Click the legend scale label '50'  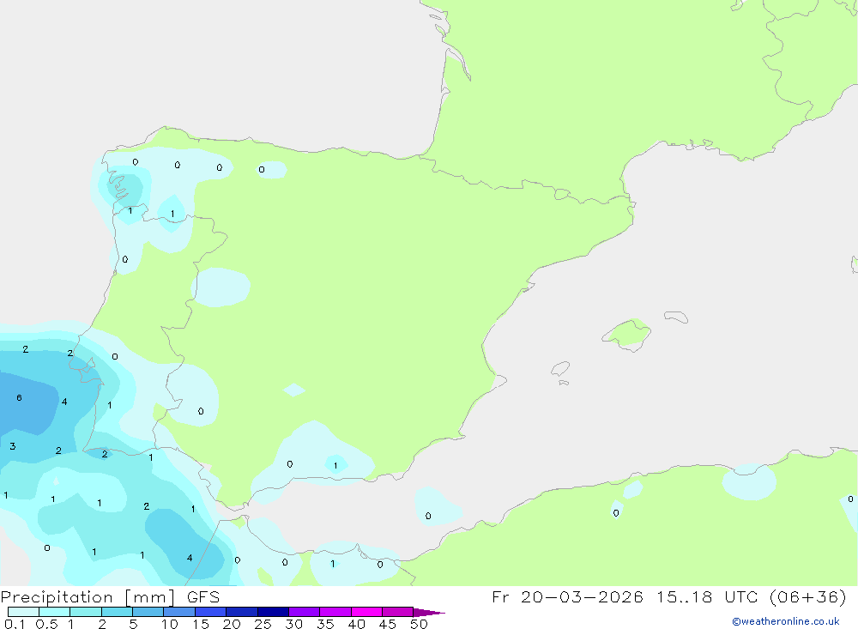419,624
